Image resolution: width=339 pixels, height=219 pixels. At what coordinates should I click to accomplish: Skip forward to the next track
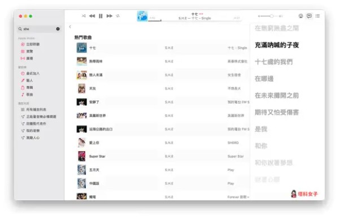(x=110, y=16)
